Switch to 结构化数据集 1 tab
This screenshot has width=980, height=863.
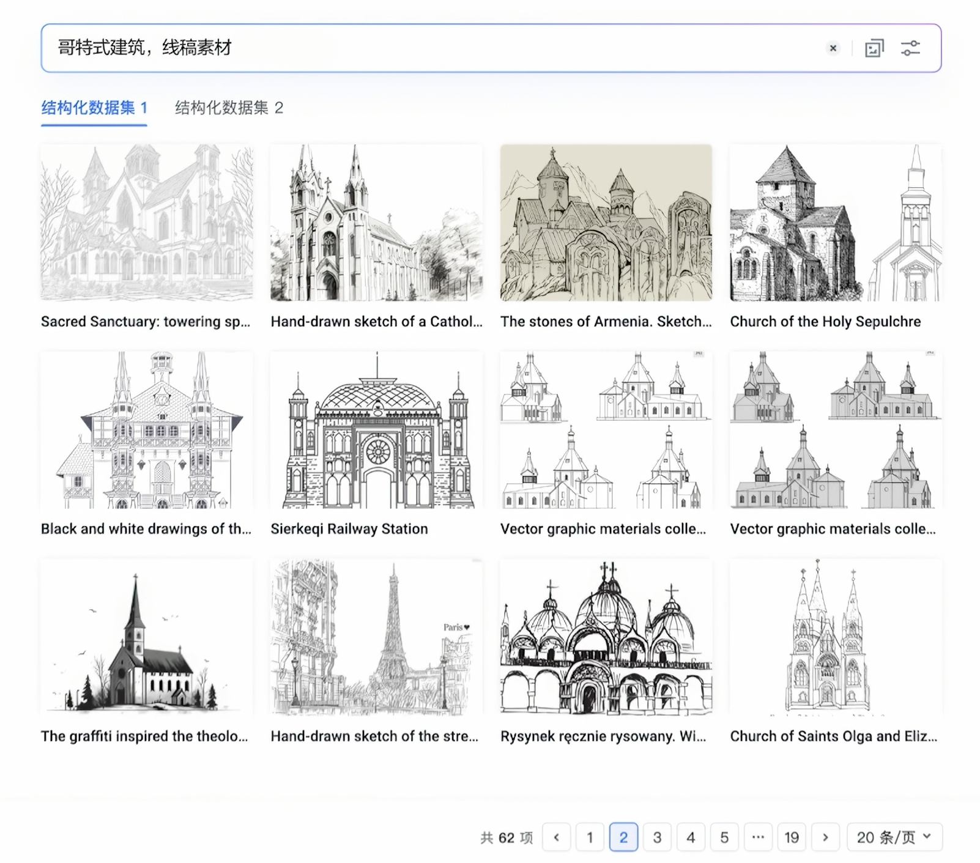click(94, 108)
